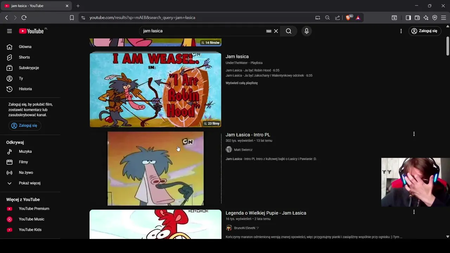Open the Jam Łasica - Intro PL title
The width and height of the screenshot is (450, 253).
tap(248, 135)
